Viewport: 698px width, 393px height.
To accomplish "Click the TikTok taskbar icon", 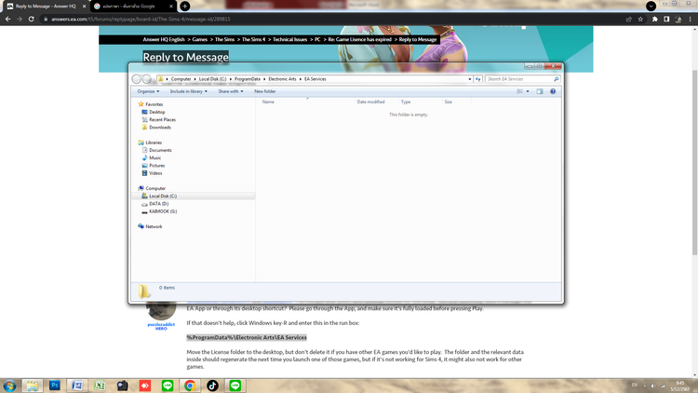I will pyautogui.click(x=212, y=384).
